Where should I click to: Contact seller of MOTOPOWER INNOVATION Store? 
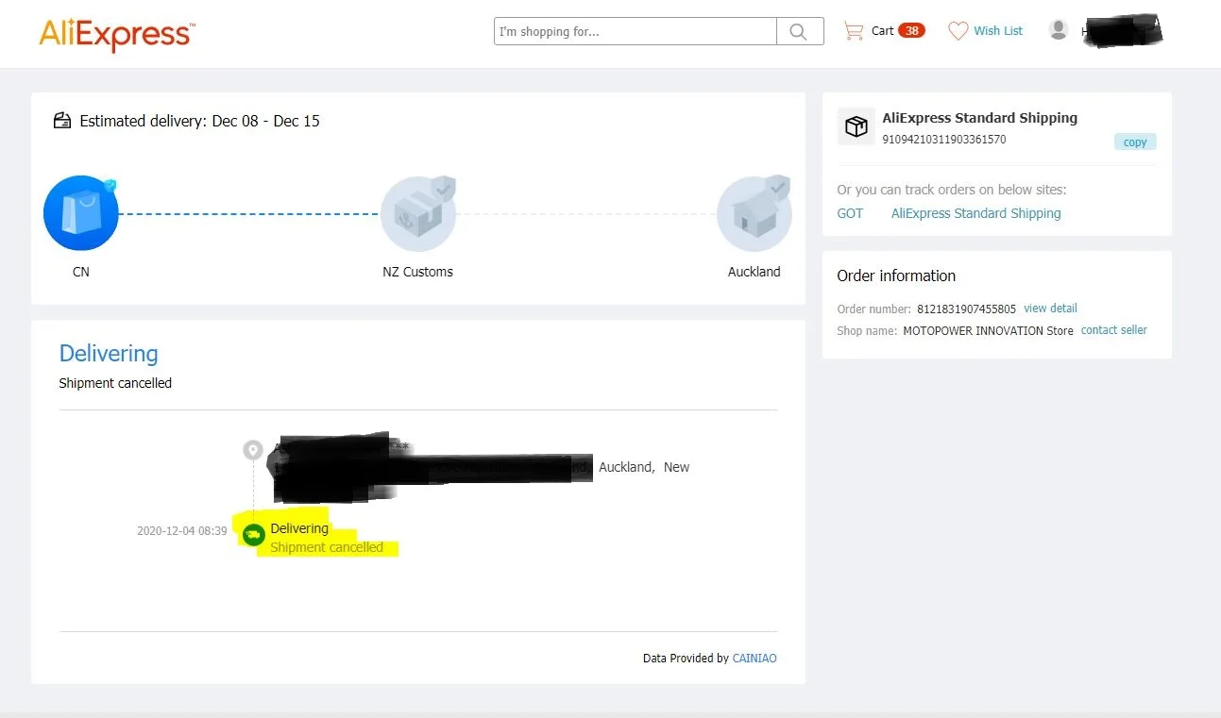1114,330
